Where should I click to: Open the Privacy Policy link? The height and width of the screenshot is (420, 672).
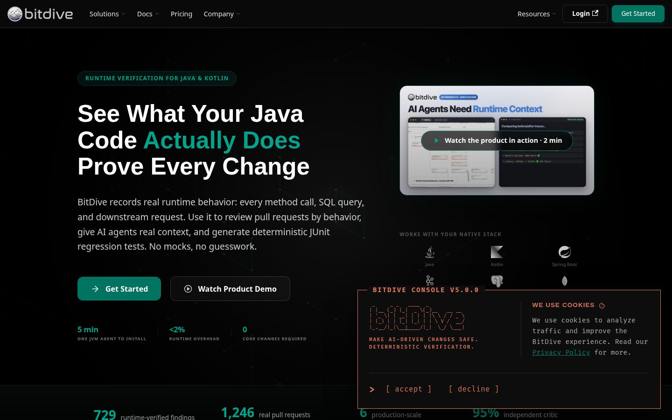click(561, 352)
